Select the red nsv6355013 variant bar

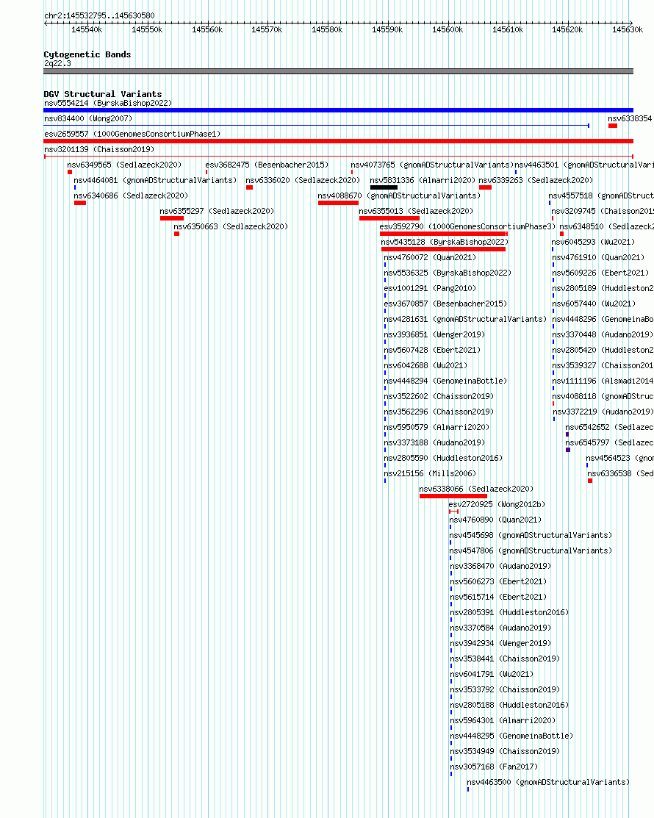(389, 218)
